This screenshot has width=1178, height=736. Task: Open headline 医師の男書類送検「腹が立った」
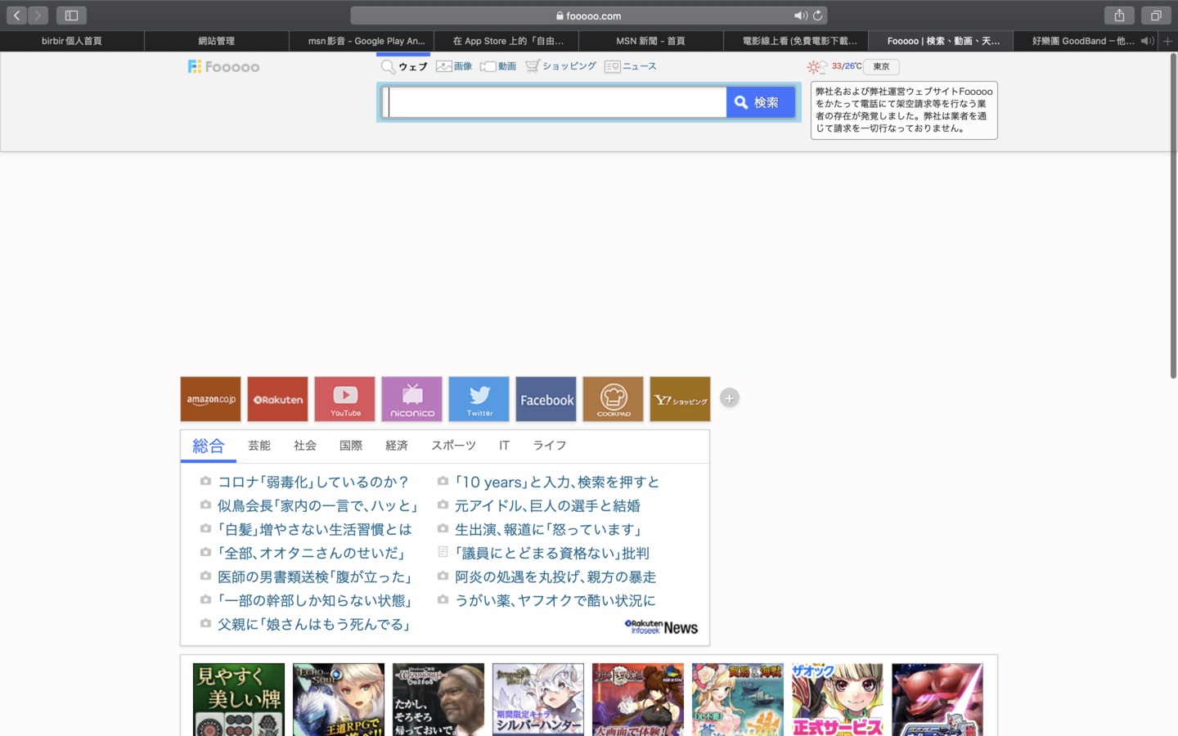tap(315, 577)
